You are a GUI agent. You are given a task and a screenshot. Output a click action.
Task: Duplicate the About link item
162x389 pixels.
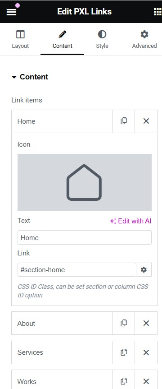[x=124, y=323]
